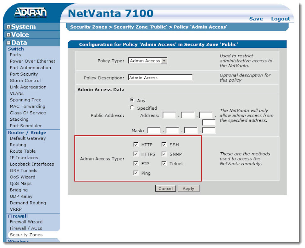Click the ADTRAN logo
This screenshot has width=305, height=248.
click(x=30, y=13)
